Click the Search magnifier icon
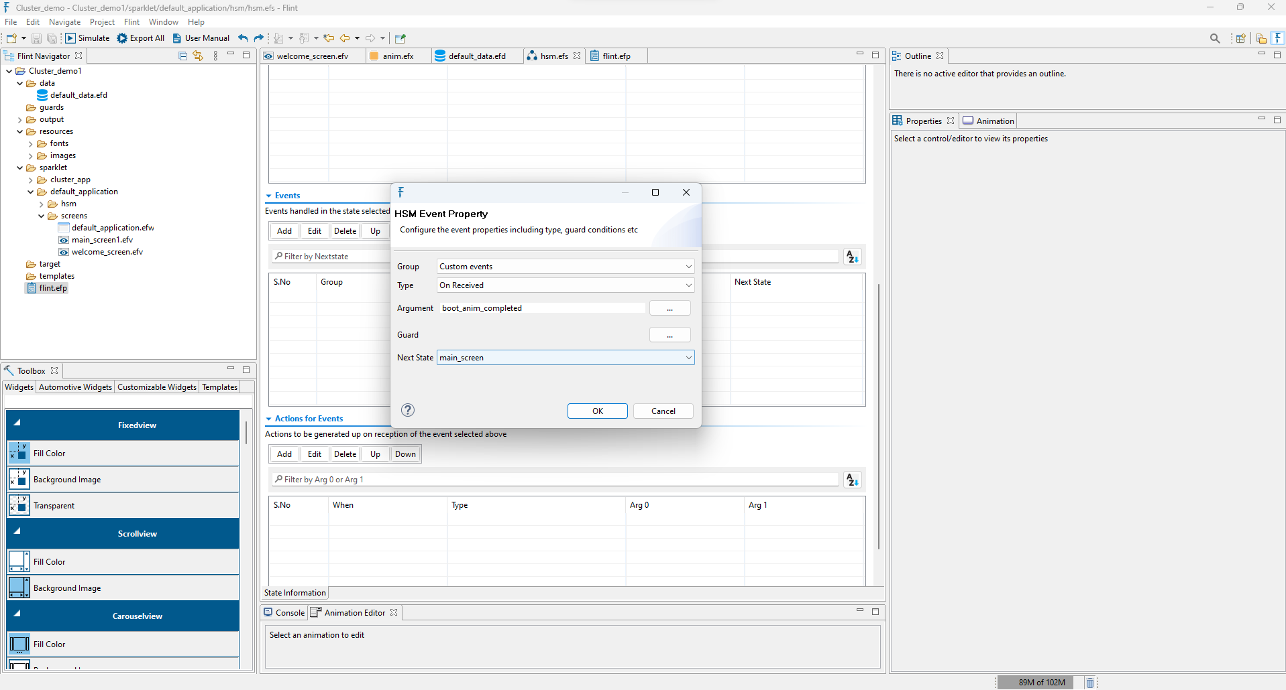The height and width of the screenshot is (690, 1286). click(1215, 38)
